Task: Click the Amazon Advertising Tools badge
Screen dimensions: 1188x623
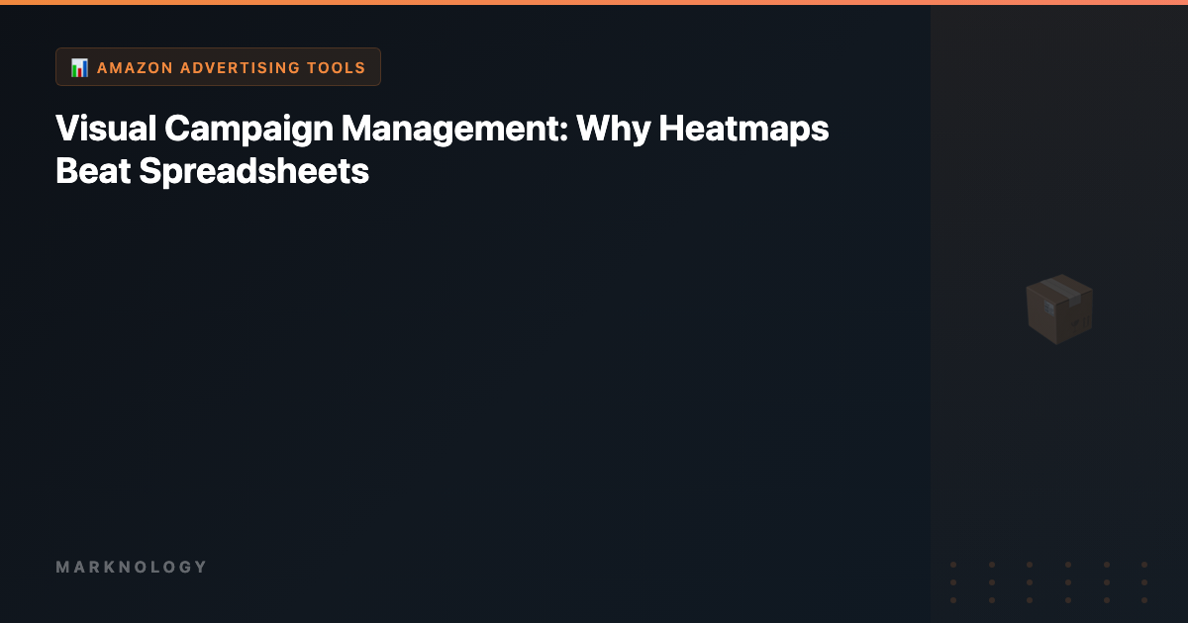Action: click(218, 67)
